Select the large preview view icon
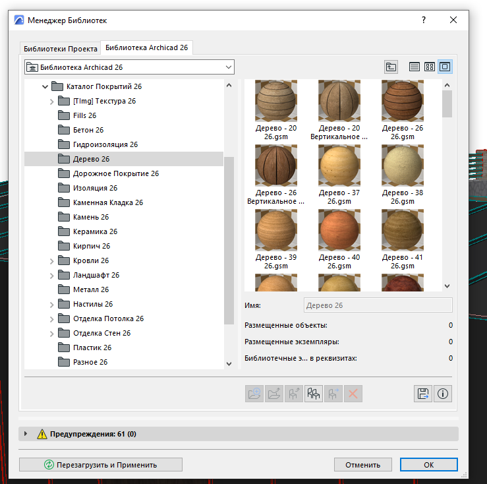 coord(445,67)
